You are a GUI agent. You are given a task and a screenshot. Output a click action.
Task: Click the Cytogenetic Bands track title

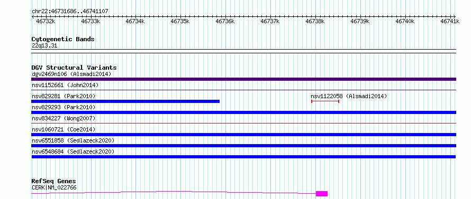point(63,39)
